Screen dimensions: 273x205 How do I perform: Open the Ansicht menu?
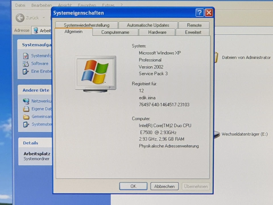65,5
